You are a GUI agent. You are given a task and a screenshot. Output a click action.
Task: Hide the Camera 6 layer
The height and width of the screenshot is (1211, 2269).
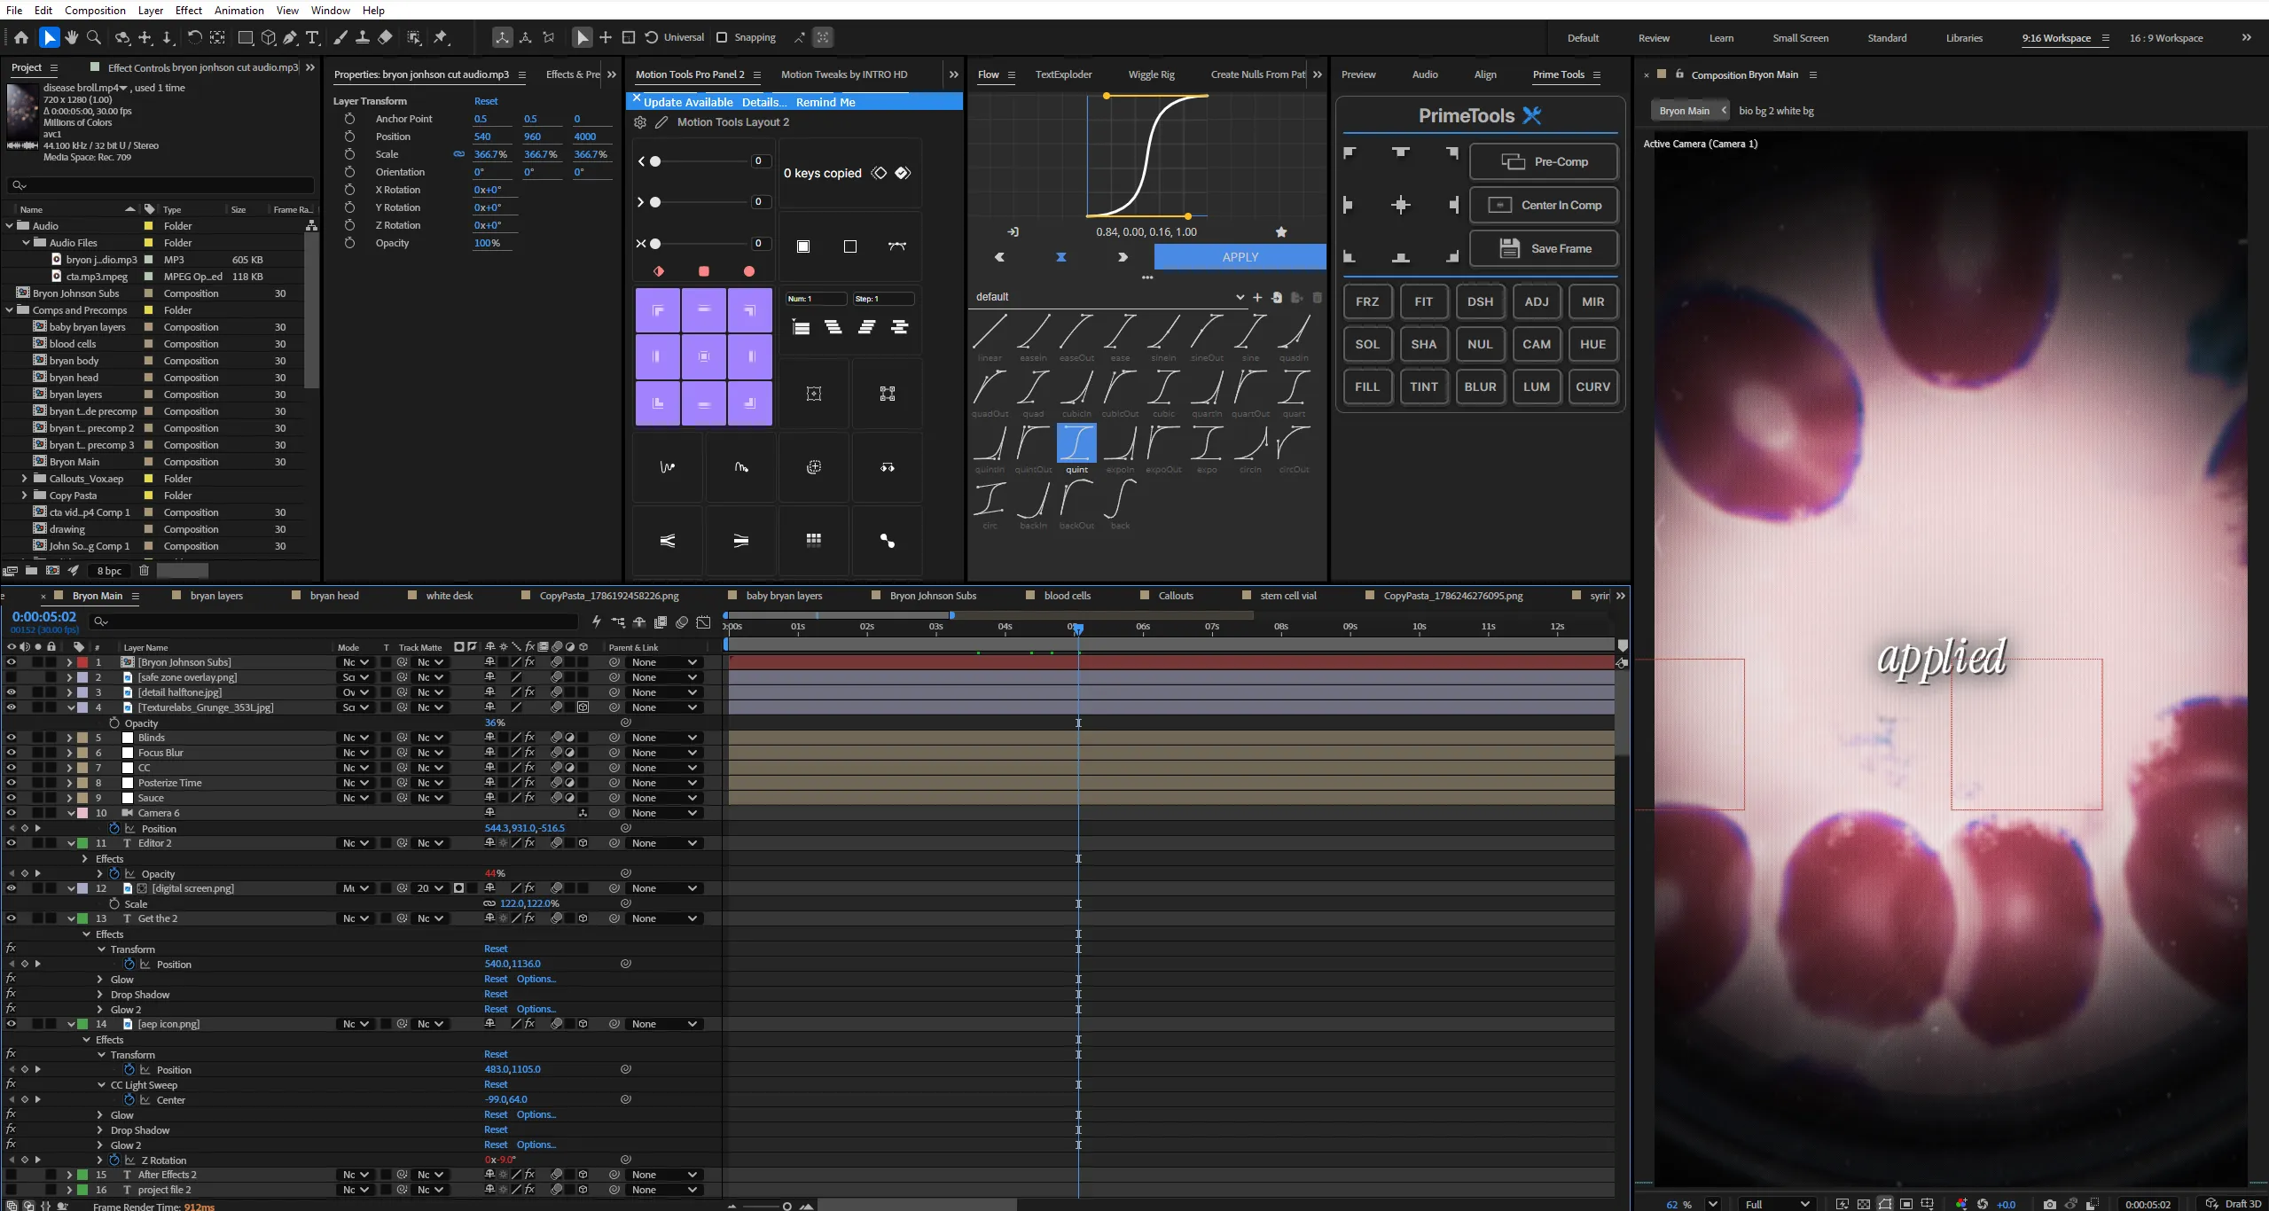11,813
